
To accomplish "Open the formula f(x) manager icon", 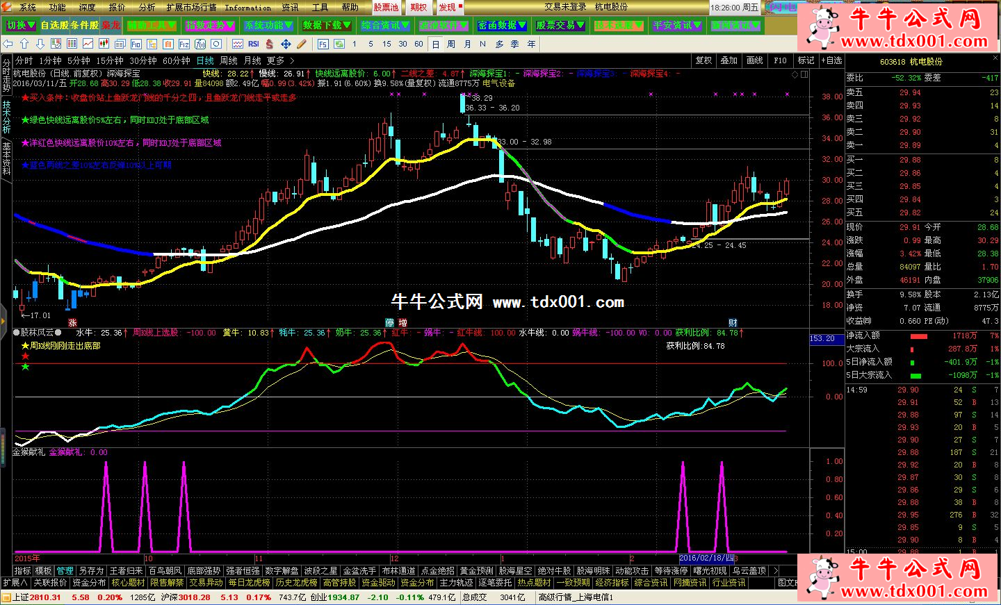I will click(x=200, y=44).
